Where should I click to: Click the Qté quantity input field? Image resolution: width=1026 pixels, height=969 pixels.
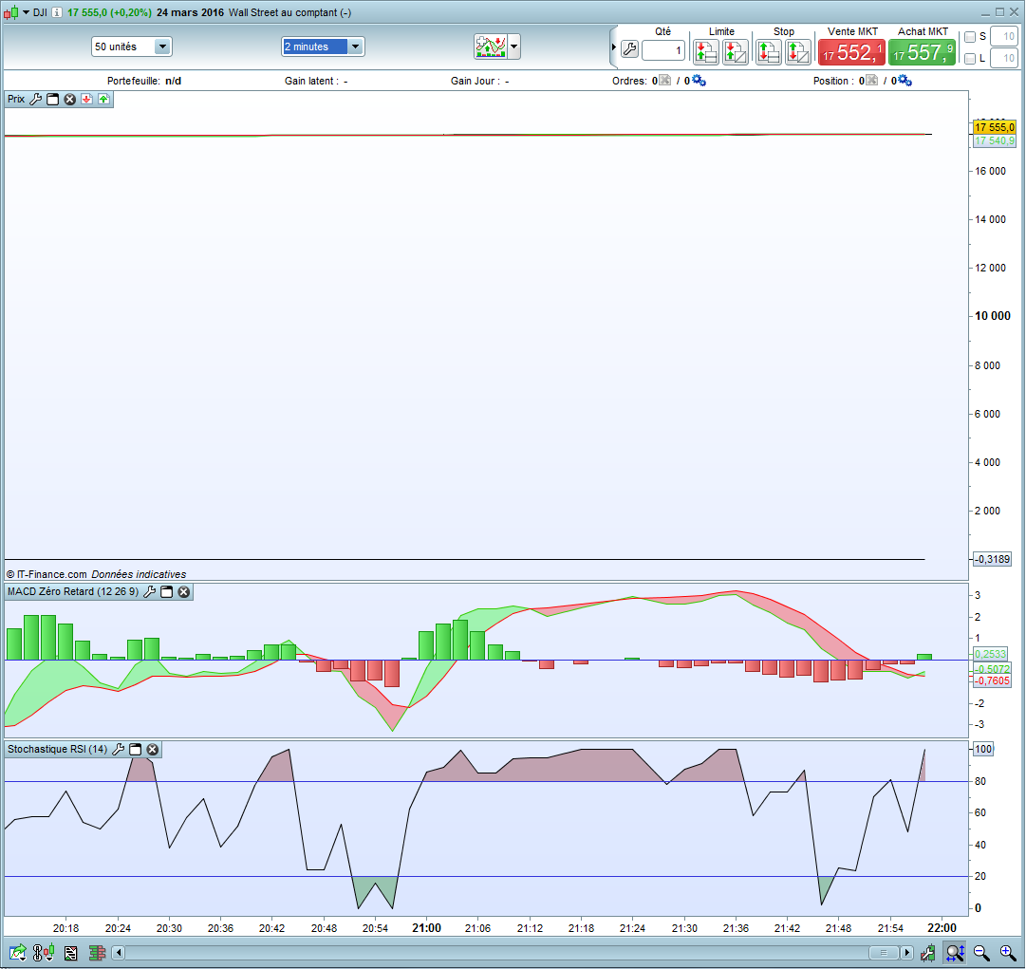[x=662, y=50]
